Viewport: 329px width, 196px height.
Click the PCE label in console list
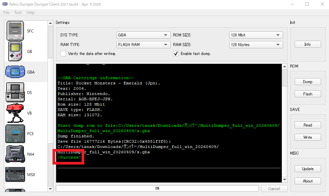30,133
